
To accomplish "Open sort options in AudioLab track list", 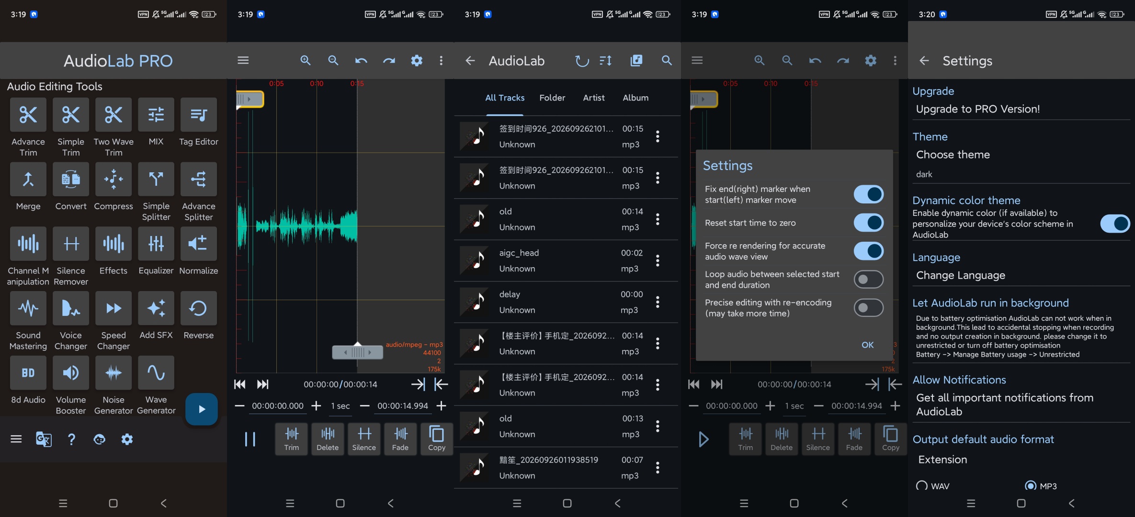I will [606, 61].
